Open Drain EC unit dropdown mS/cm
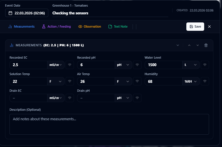 tap(56, 98)
